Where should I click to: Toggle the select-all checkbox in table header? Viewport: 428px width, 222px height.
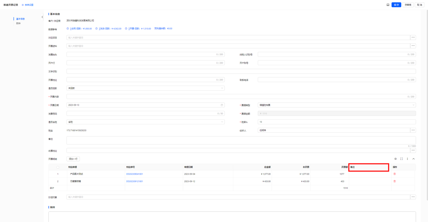click(58, 167)
